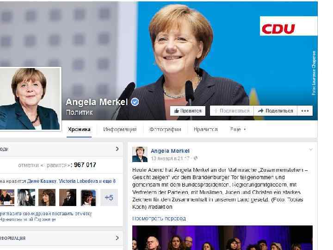The image size is (333, 250).
Task: Expand the people section chevron
Action: pos(117,149)
